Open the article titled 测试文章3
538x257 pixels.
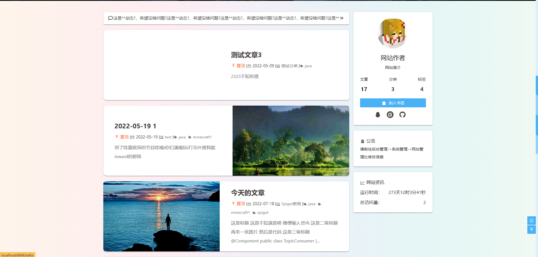(x=246, y=55)
